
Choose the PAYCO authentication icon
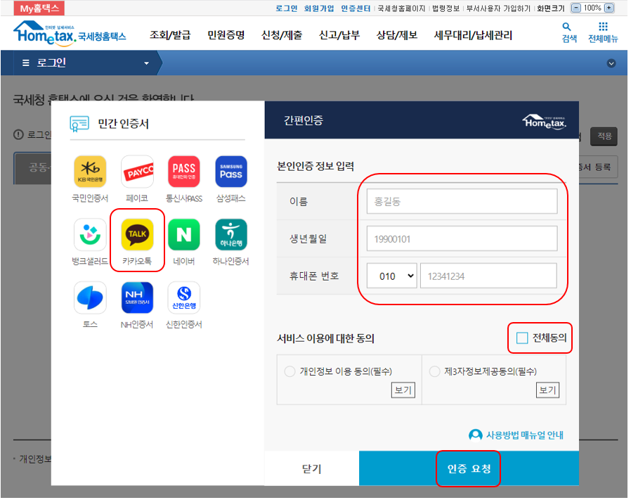click(x=136, y=171)
